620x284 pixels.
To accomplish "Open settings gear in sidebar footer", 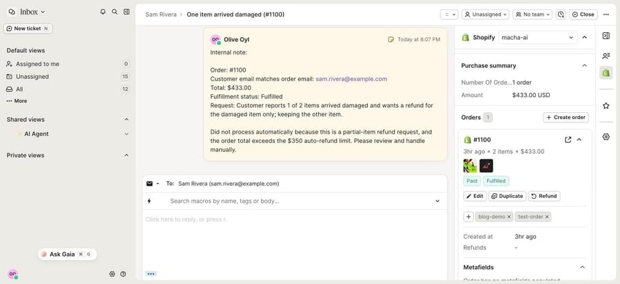I will pyautogui.click(x=112, y=274).
